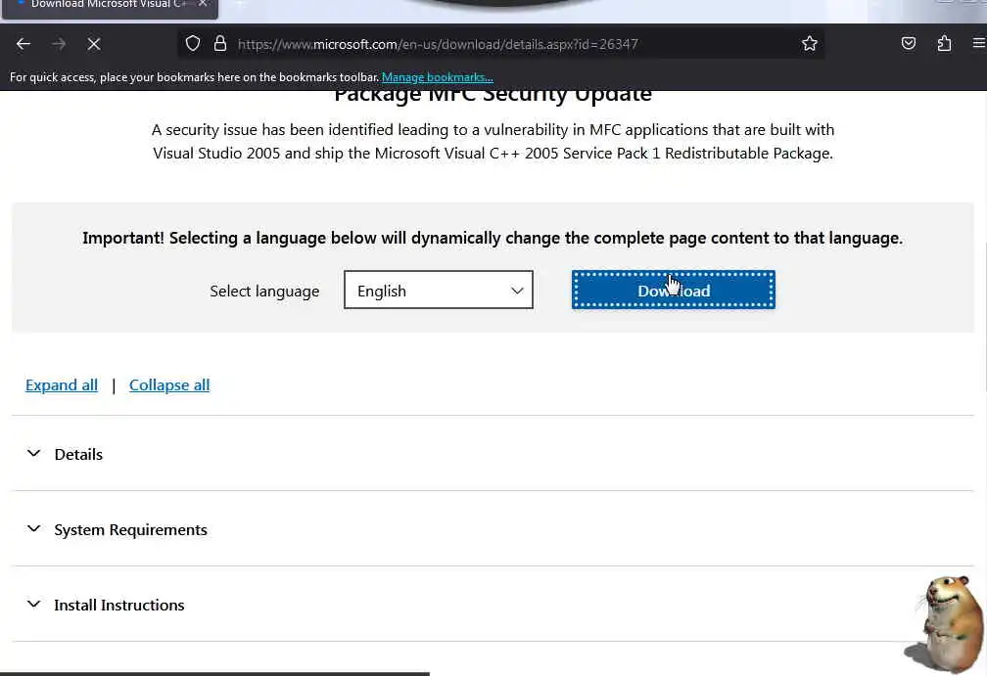Viewport: 987px width, 676px height.
Task: Save page to Pocket
Action: 909,43
